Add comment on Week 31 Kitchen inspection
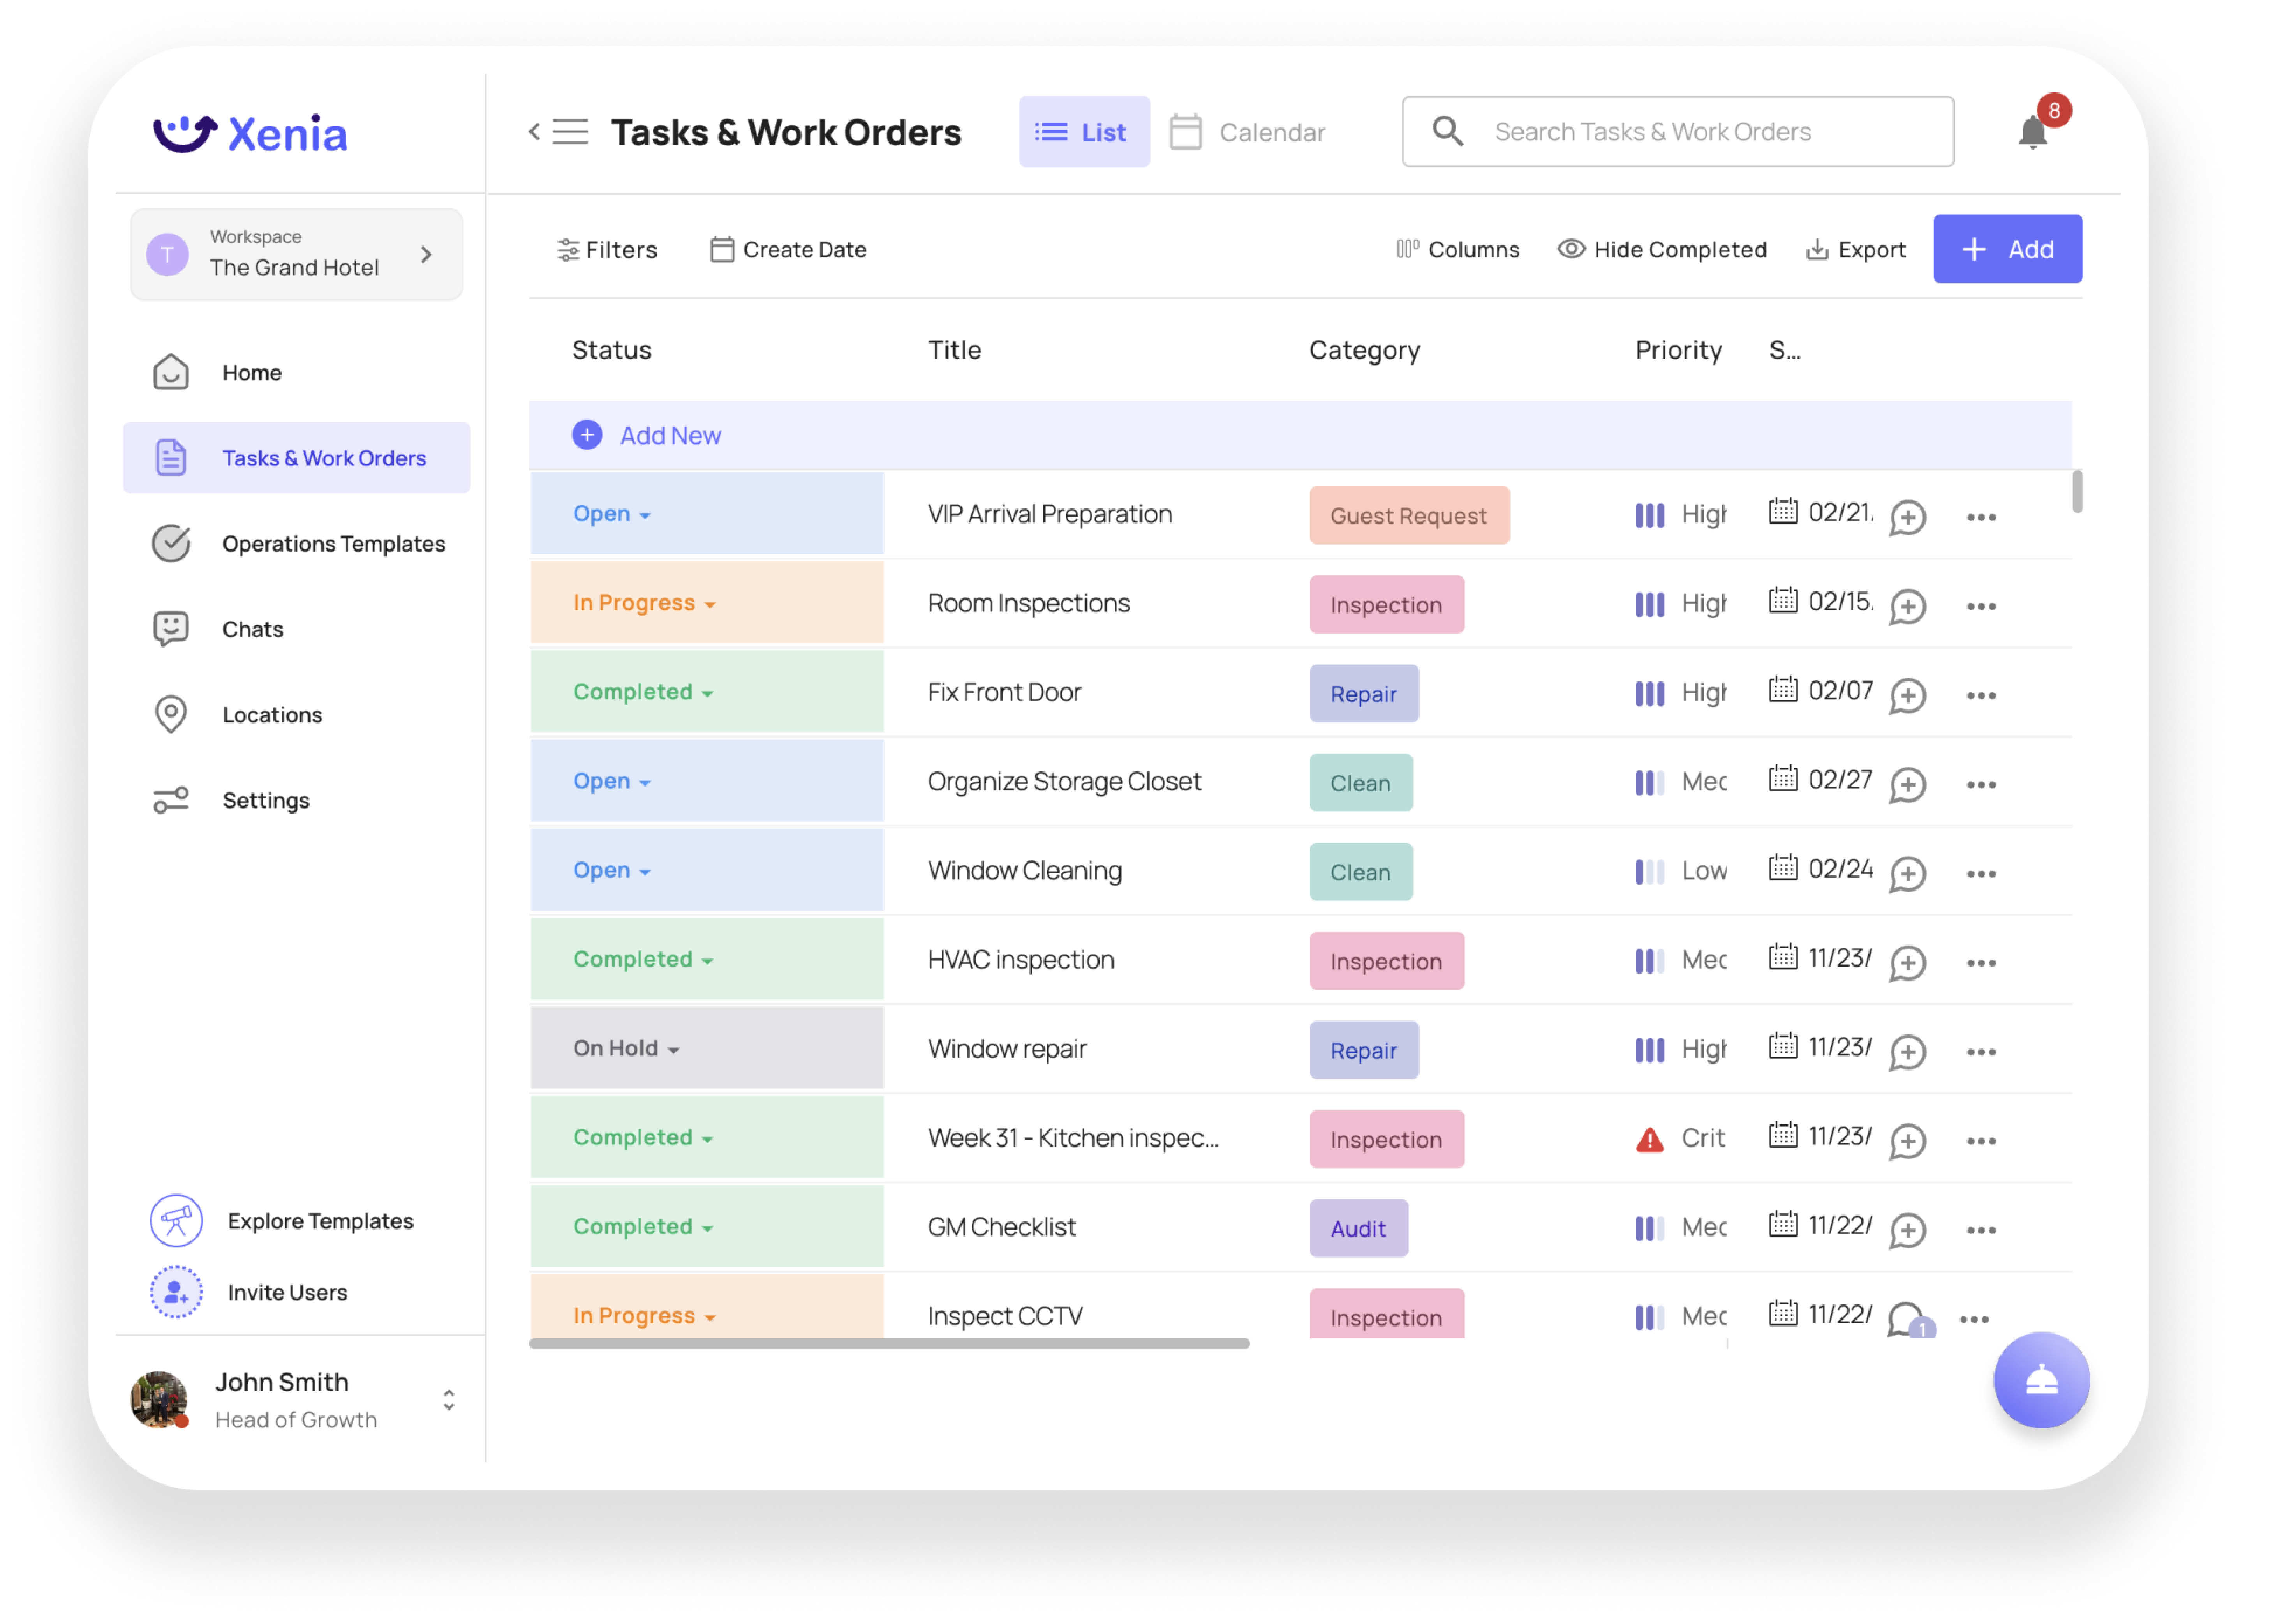 pyautogui.click(x=1907, y=1141)
